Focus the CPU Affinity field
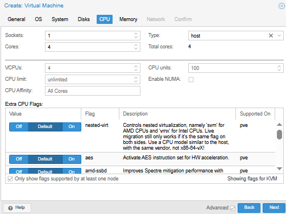The width and height of the screenshot is (286, 214). 93,91
